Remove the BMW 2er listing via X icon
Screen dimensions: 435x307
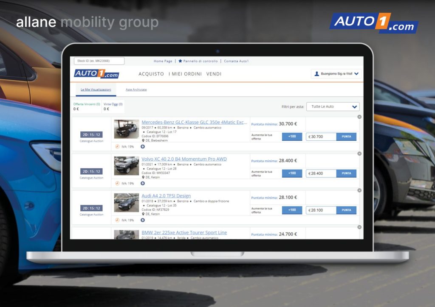(359, 227)
